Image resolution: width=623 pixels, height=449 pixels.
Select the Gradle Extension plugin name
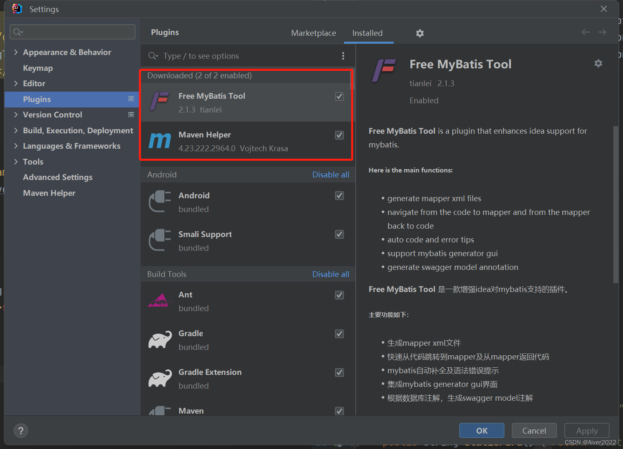[210, 372]
